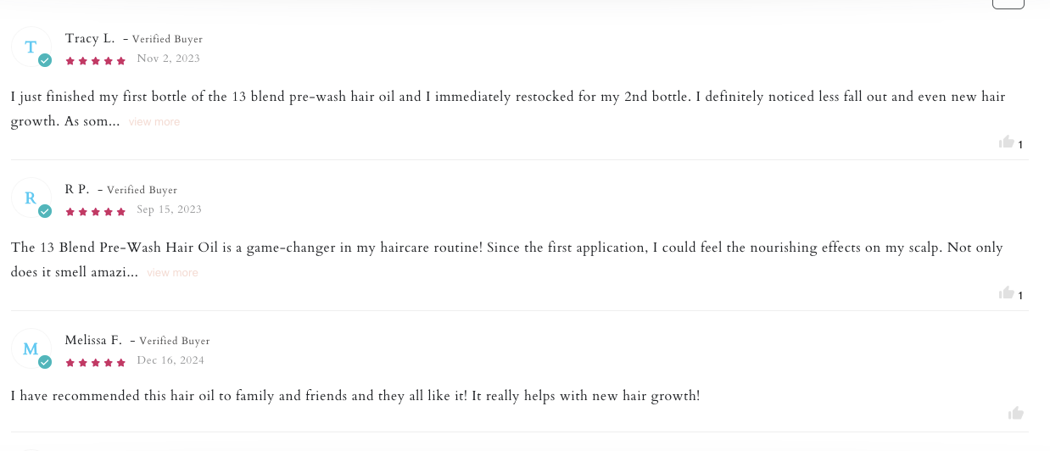Click the Sep 15, 2023 review date
This screenshot has height=451, width=1050.
[169, 209]
